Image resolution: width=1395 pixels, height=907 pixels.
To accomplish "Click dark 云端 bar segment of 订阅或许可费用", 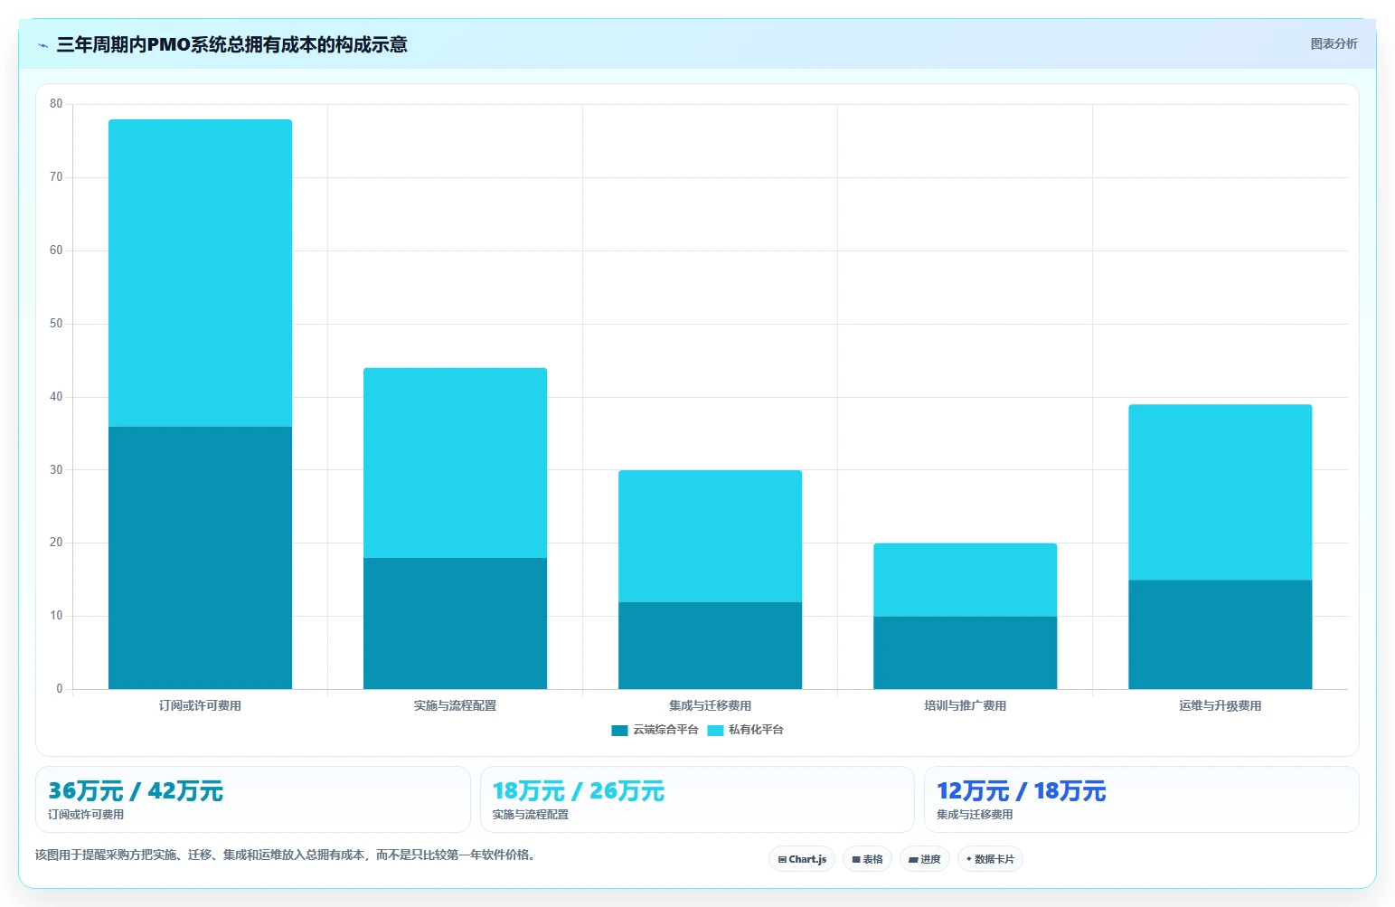I will (x=200, y=558).
